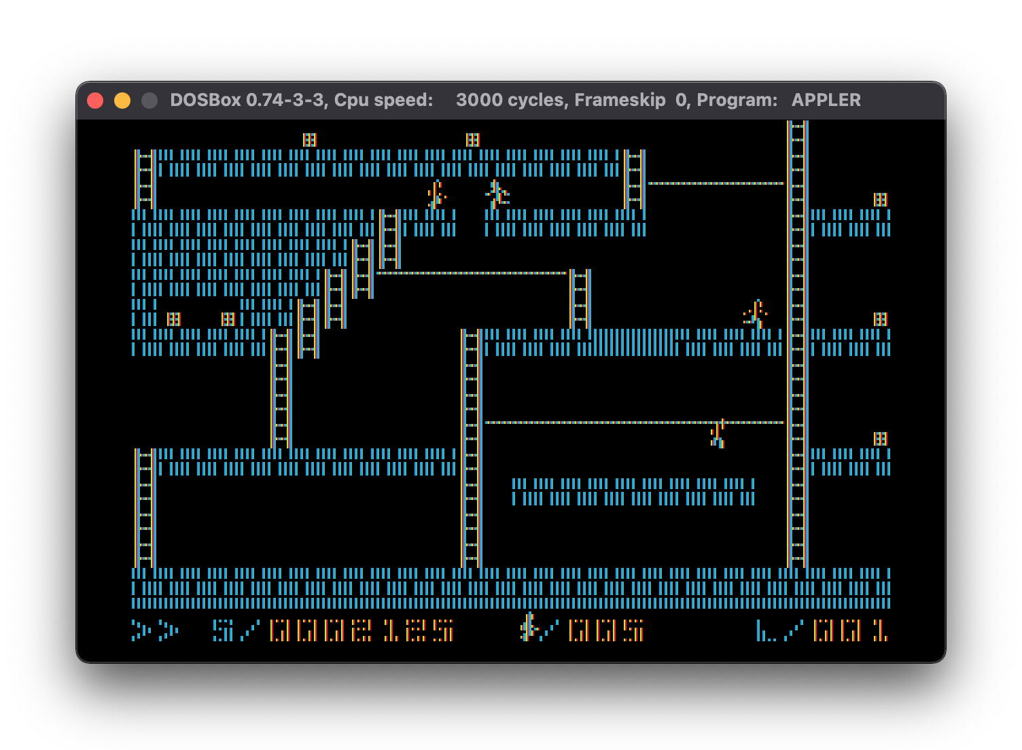Select the gold chest on the lowest right-side ledge
1022x750 pixels.
tap(880, 438)
